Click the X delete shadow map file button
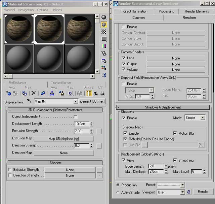Image resolution: width=215 pixels, height=204 pixels. coord(201,145)
